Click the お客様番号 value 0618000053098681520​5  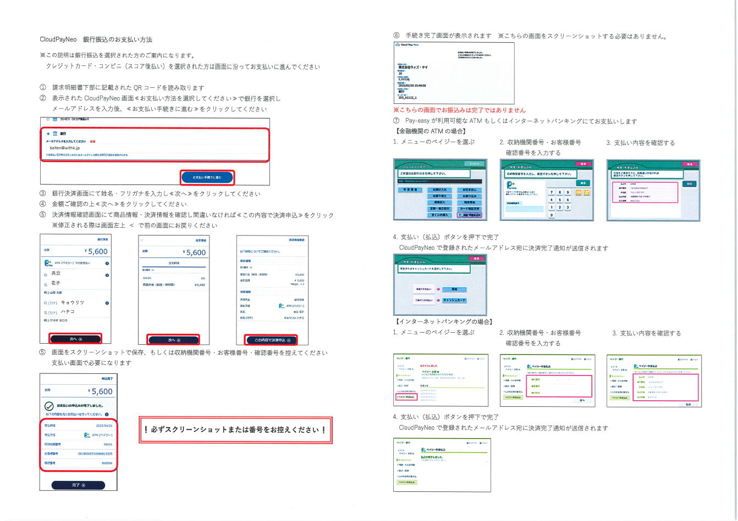tap(95, 453)
